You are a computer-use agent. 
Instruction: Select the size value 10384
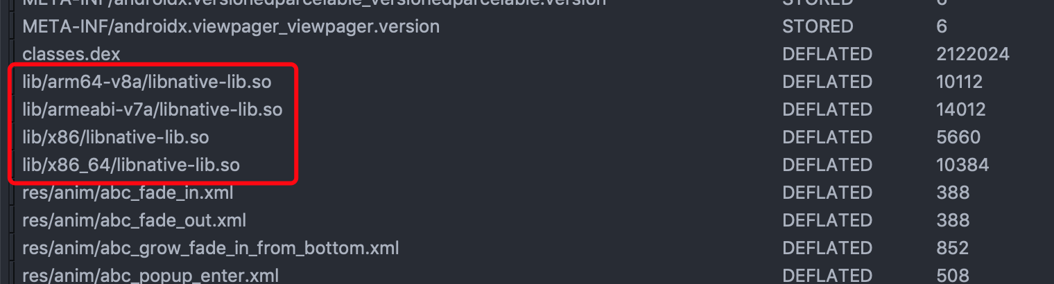[x=962, y=165]
